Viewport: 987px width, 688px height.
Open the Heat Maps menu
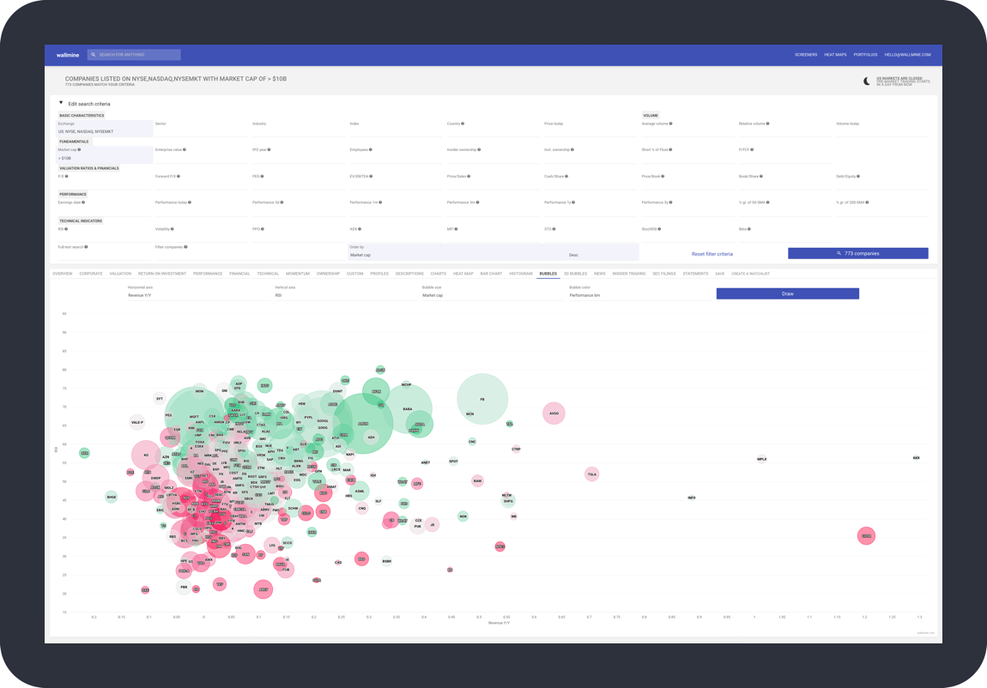pyautogui.click(x=835, y=55)
